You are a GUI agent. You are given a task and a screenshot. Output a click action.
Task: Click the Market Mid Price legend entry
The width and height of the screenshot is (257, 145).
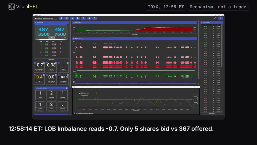tap(84, 94)
